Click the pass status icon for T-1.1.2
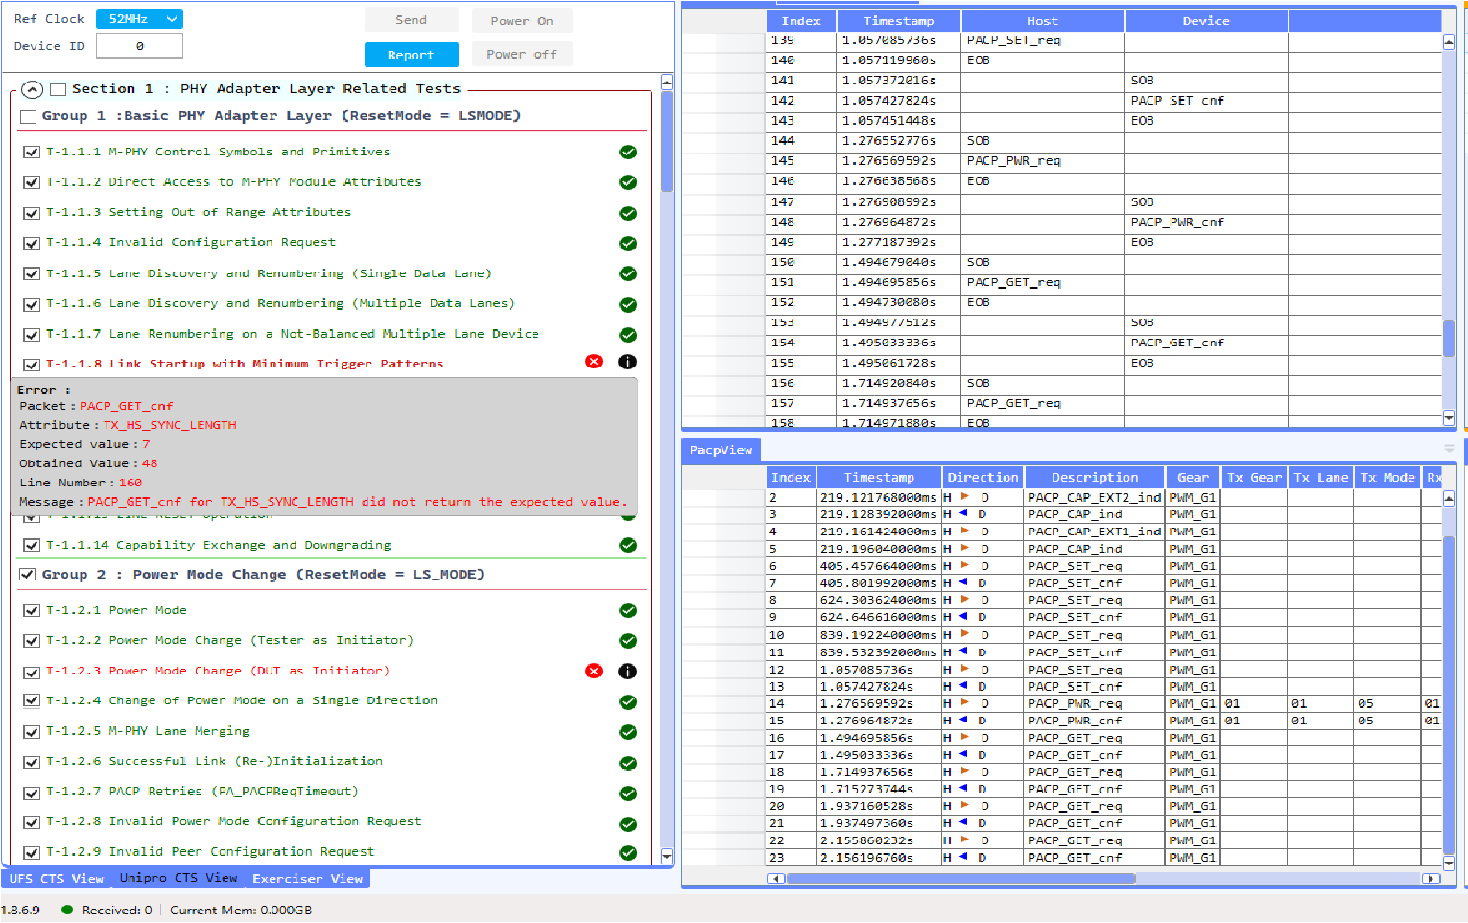This screenshot has width=1468, height=923. [x=628, y=182]
